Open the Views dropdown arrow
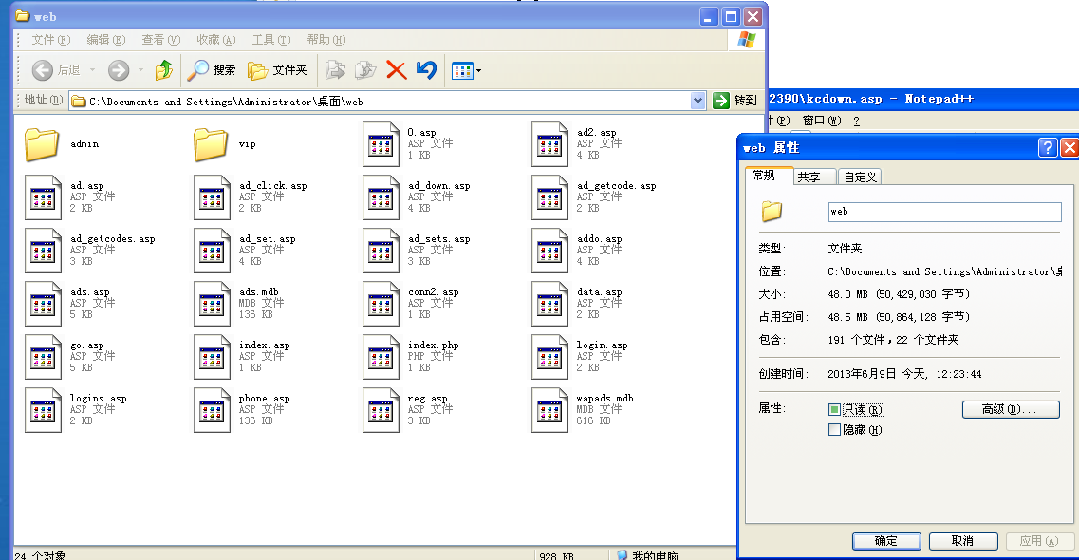The width and height of the screenshot is (1079, 560). click(x=476, y=69)
